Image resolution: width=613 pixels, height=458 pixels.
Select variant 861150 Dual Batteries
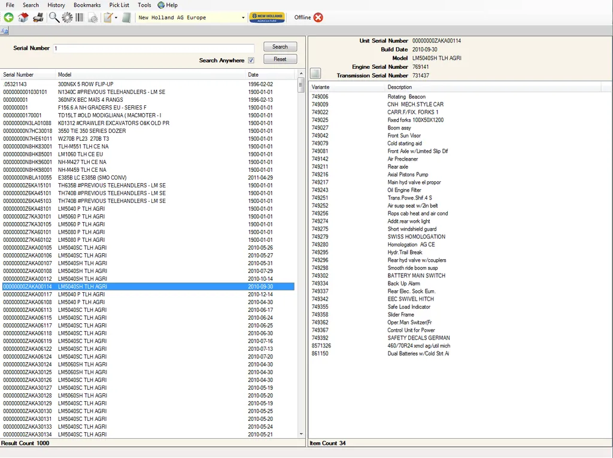coord(456,354)
